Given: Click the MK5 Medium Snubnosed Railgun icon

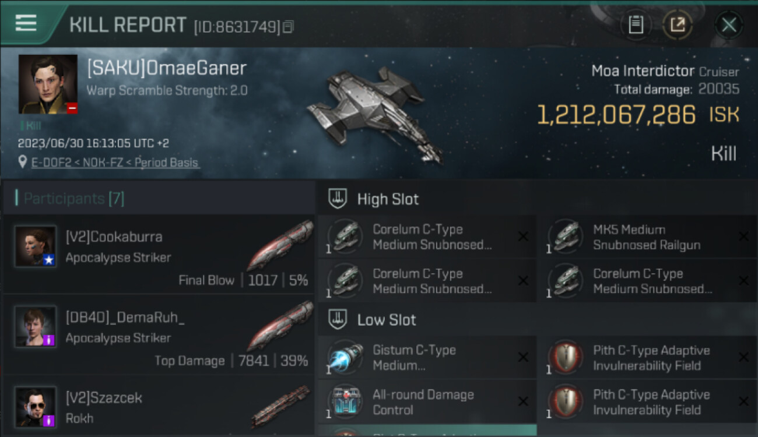Looking at the screenshot, I should click(x=565, y=237).
